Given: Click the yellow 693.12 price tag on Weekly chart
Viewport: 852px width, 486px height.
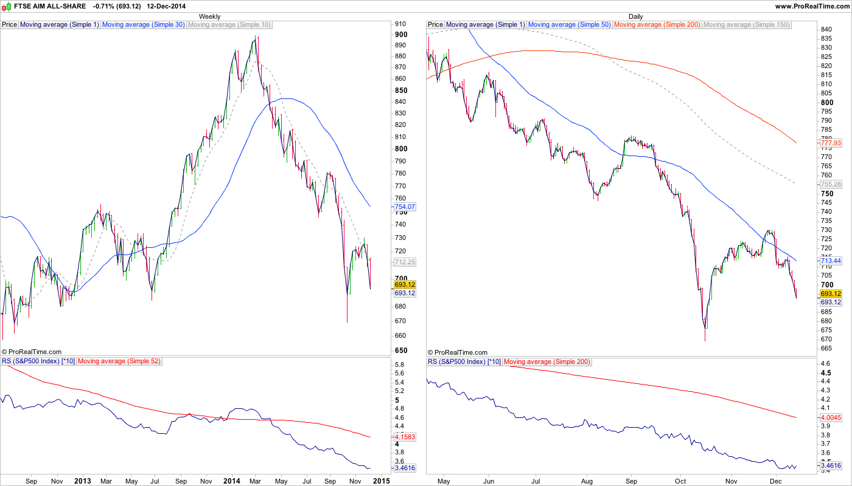Looking at the screenshot, I should coord(405,284).
